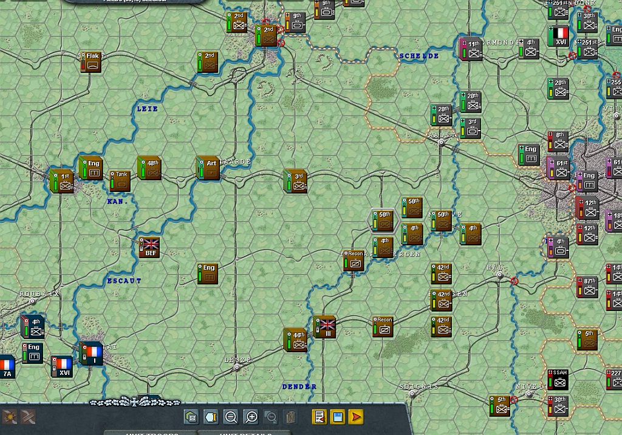Image resolution: width=622 pixels, height=435 pixels.
Task: Select the grey 3rd unit near Aalst
Action: click(471, 128)
